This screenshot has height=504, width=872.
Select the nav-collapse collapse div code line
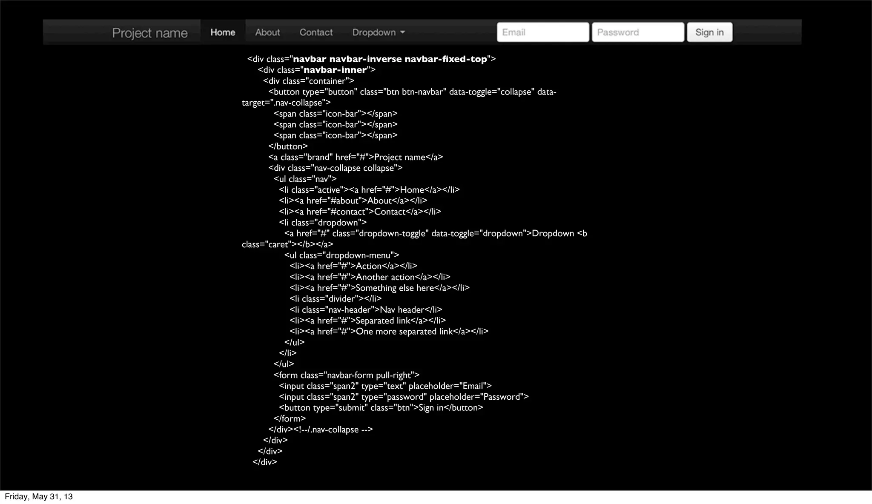(x=335, y=168)
